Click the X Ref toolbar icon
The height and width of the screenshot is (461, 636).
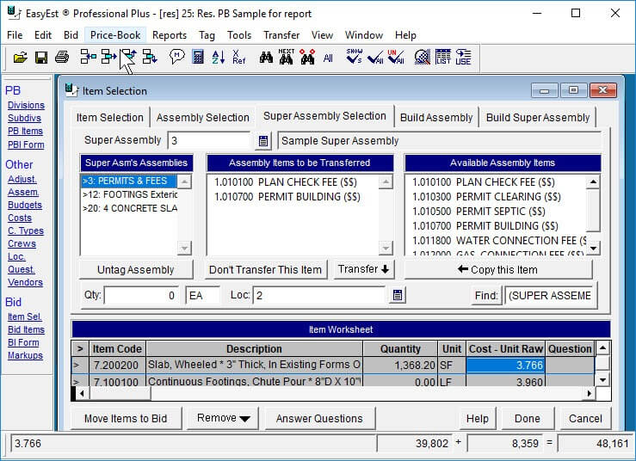coord(239,57)
